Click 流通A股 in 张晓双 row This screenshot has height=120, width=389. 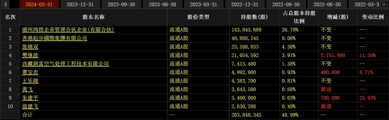(x=179, y=47)
